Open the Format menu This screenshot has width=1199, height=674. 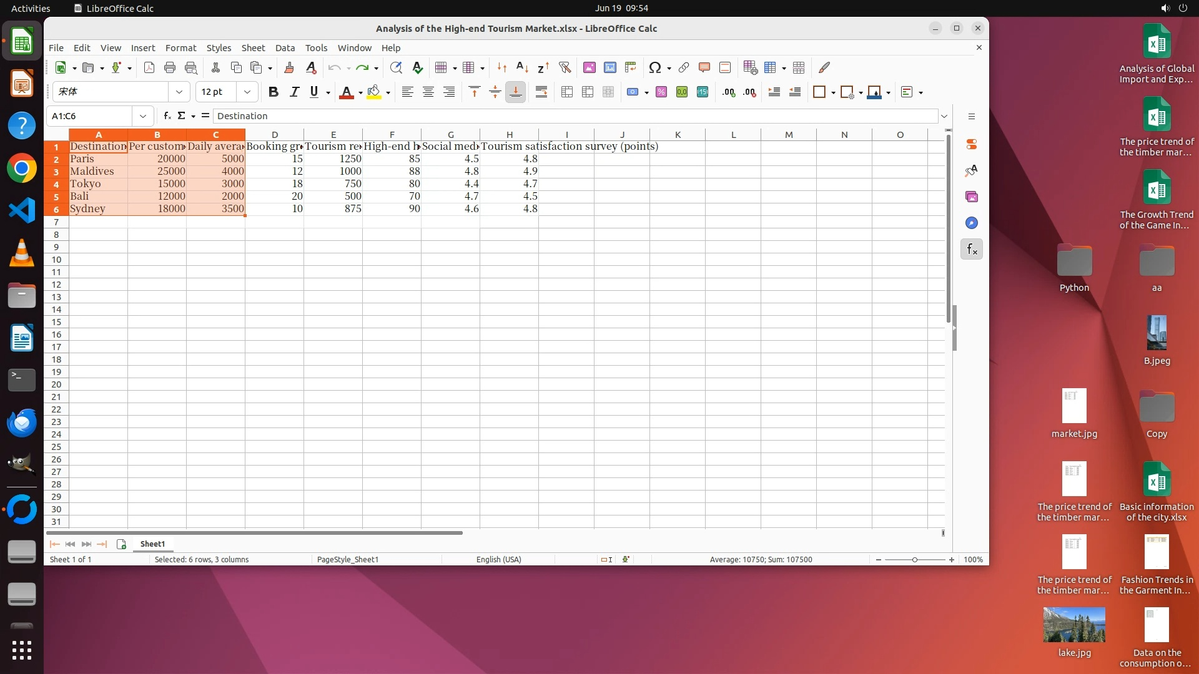pyautogui.click(x=180, y=48)
